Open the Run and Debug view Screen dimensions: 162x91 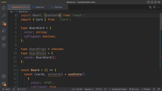click(4, 31)
